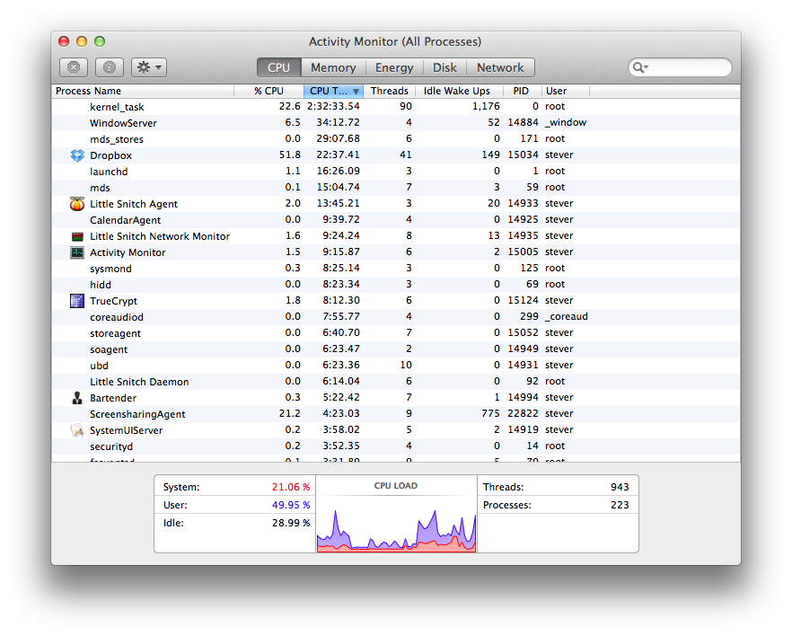Click the TrueCrypt process icon
This screenshot has width=792, height=636.
click(77, 301)
